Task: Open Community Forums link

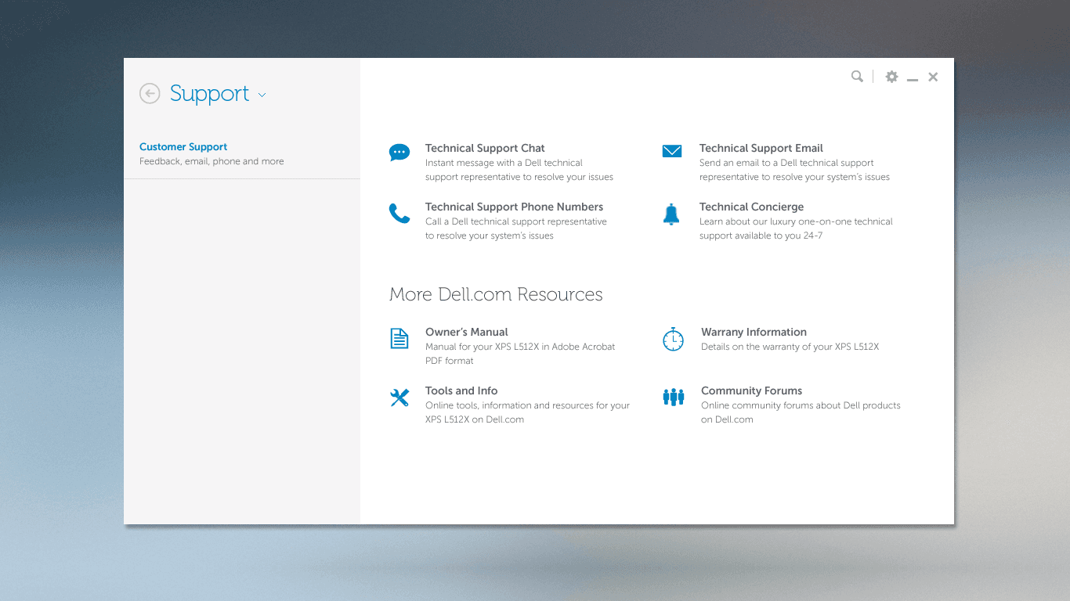Action: (x=751, y=390)
